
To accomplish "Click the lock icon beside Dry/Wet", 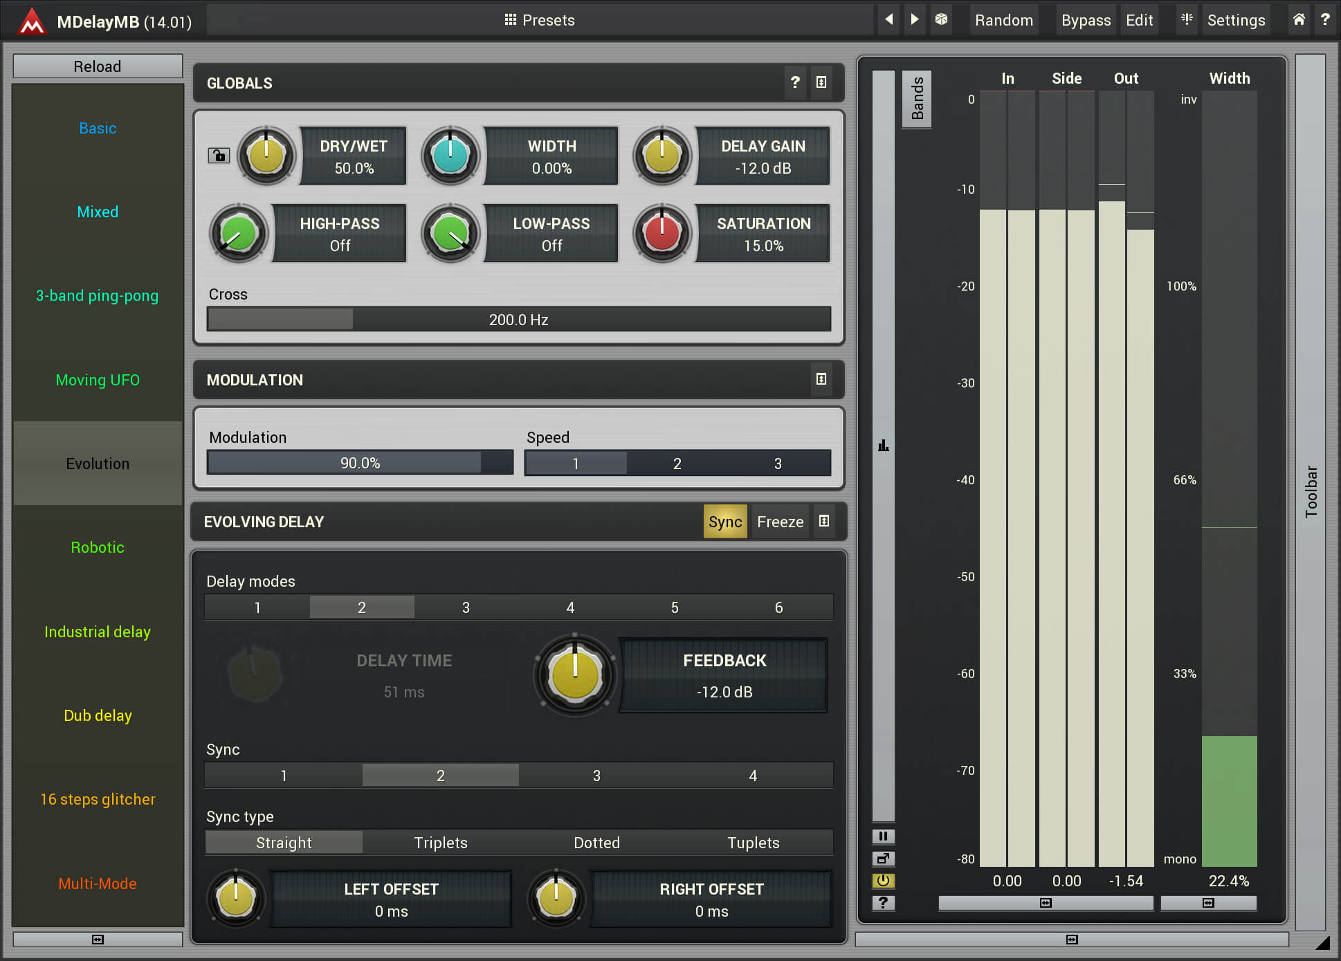I will 219,155.
